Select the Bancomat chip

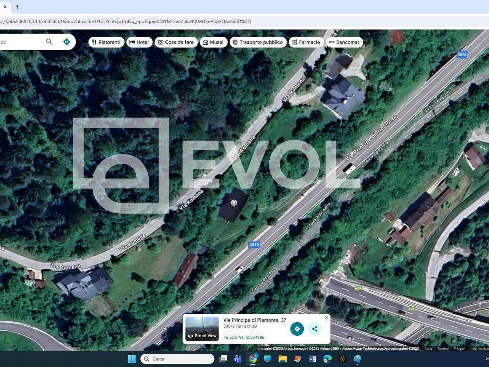344,42
